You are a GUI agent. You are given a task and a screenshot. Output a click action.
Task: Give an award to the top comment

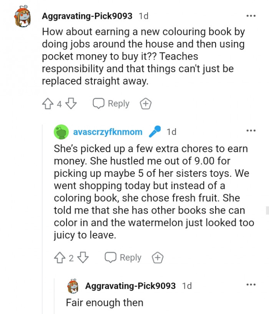pos(146,103)
